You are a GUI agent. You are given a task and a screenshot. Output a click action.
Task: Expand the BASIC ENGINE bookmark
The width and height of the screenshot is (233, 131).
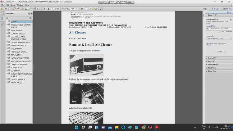(x=7, y=30)
